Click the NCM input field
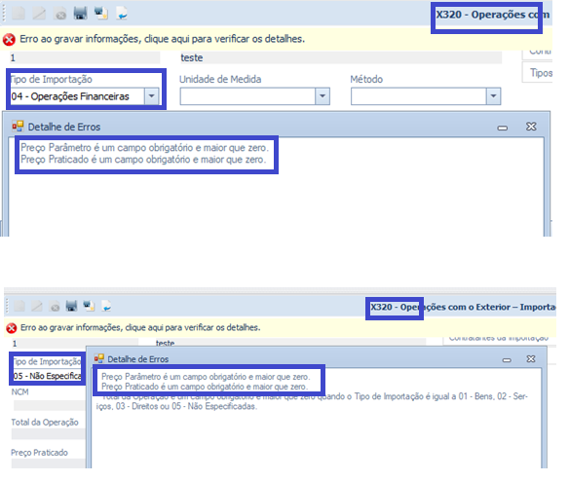Image resolution: width=569 pixels, height=482 pixels. tap(49, 405)
